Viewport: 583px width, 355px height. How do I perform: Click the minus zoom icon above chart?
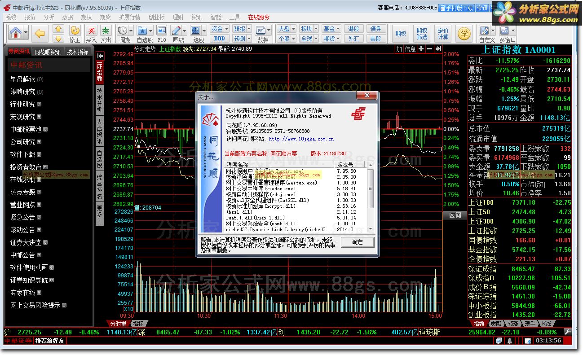coord(429,49)
